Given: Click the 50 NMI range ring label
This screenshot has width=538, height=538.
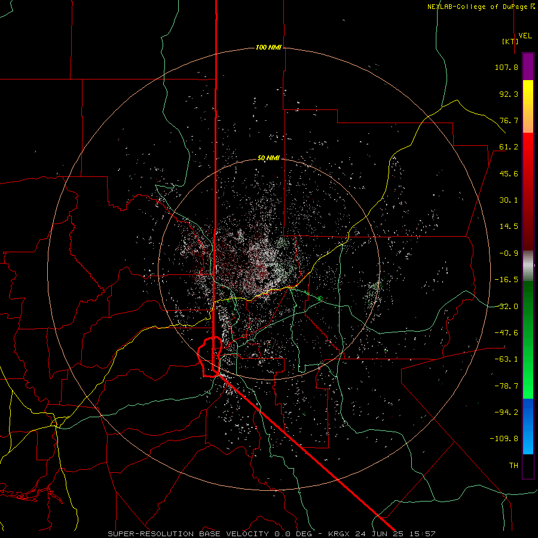Looking at the screenshot, I should pyautogui.click(x=268, y=158).
